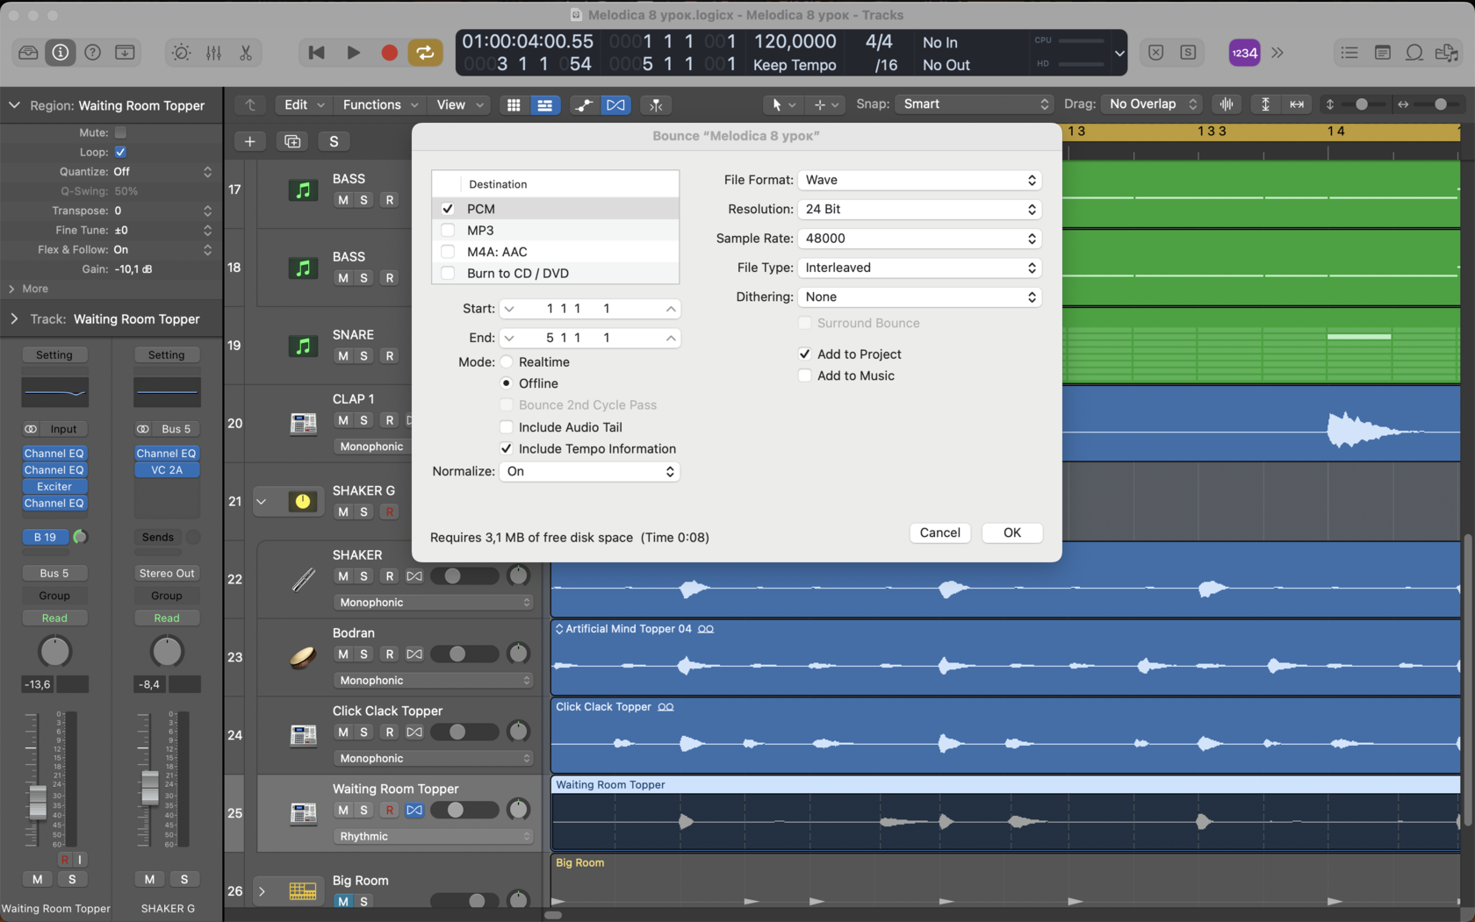Open the Loop Browser icon

coord(1414,53)
